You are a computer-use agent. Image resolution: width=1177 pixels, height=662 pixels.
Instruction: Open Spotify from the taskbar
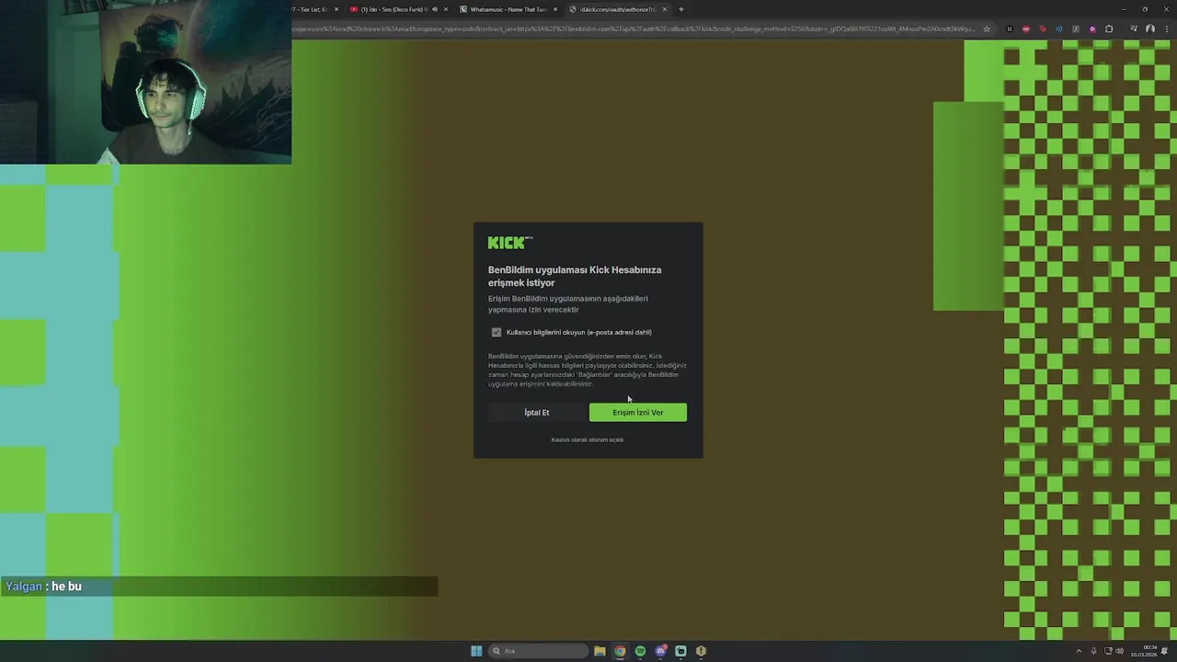(640, 651)
